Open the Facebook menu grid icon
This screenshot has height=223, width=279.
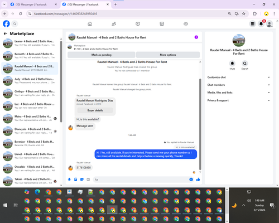[252, 24]
